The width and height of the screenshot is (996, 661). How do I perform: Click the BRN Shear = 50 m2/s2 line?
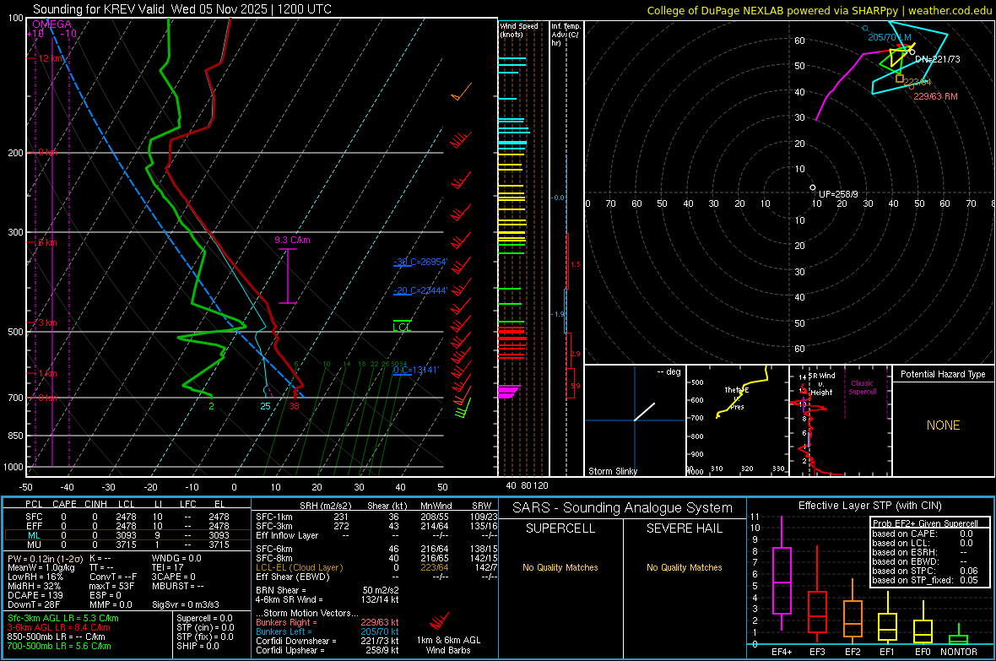point(327,590)
